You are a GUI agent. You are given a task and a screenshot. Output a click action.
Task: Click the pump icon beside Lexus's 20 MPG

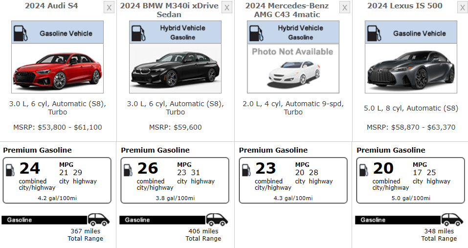coord(363,170)
